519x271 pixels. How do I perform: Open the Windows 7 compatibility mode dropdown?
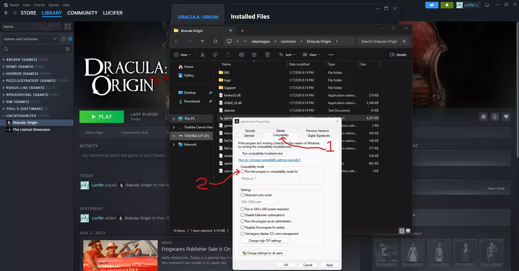[x=271, y=179]
